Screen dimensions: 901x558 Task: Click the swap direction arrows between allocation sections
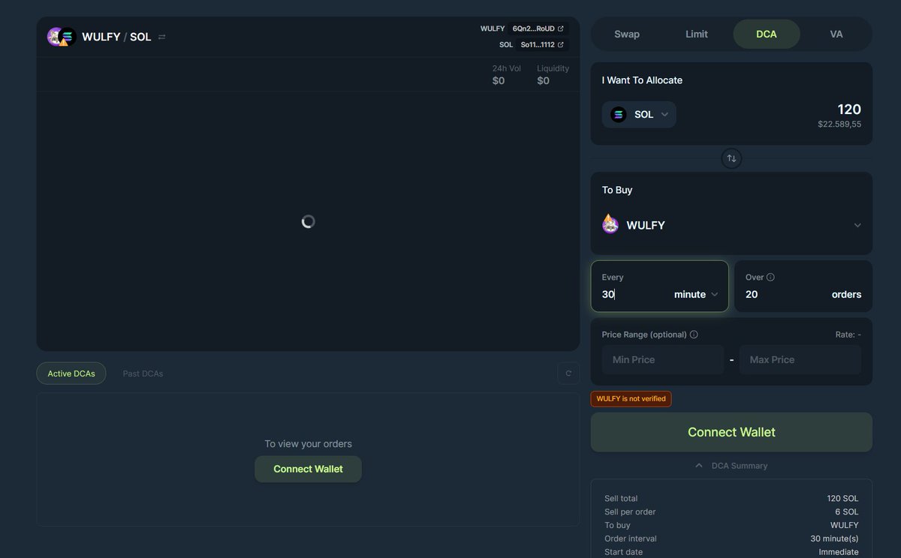pyautogui.click(x=731, y=158)
